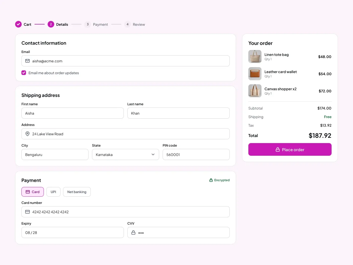The width and height of the screenshot is (353, 265).
Task: Click the PIN code field 560001
Action: tap(196, 154)
